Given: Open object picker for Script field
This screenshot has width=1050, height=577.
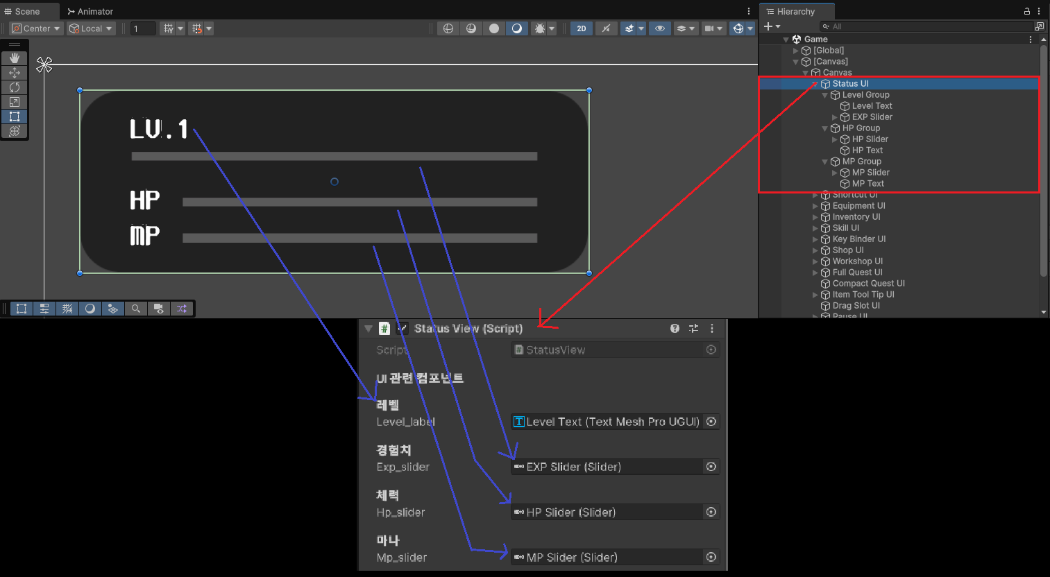Looking at the screenshot, I should click(x=711, y=350).
